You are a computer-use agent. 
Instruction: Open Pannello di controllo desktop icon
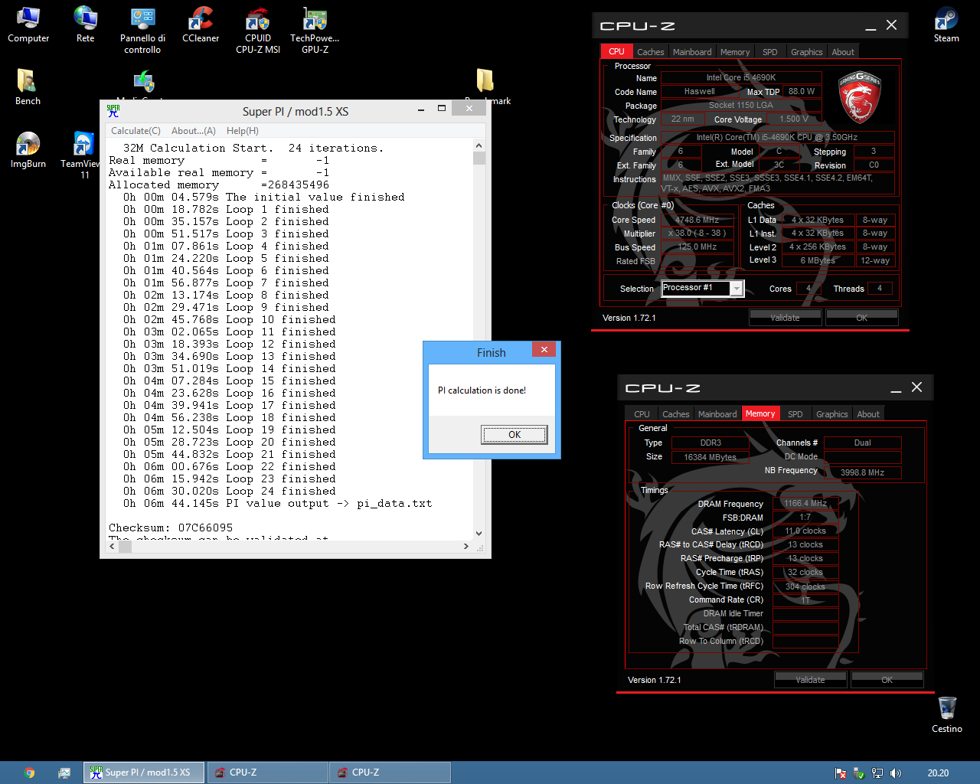142,30
